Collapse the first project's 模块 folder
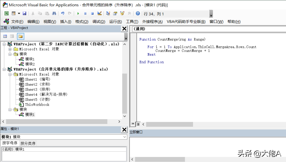 click(10, 54)
